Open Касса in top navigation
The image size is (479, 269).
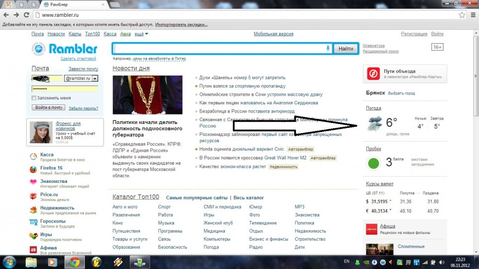(x=110, y=34)
